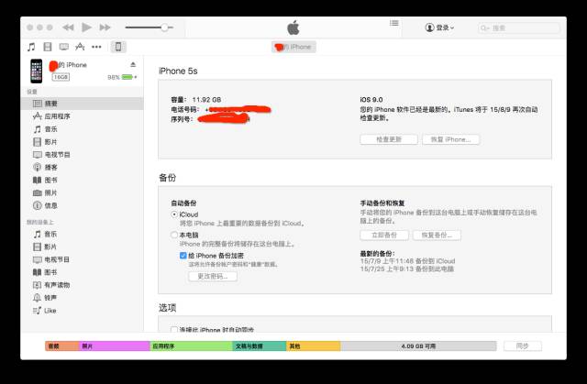This screenshot has height=384, width=587.
Task: Toggle 给 iPhone 备份加密 checkbox
Action: (183, 256)
